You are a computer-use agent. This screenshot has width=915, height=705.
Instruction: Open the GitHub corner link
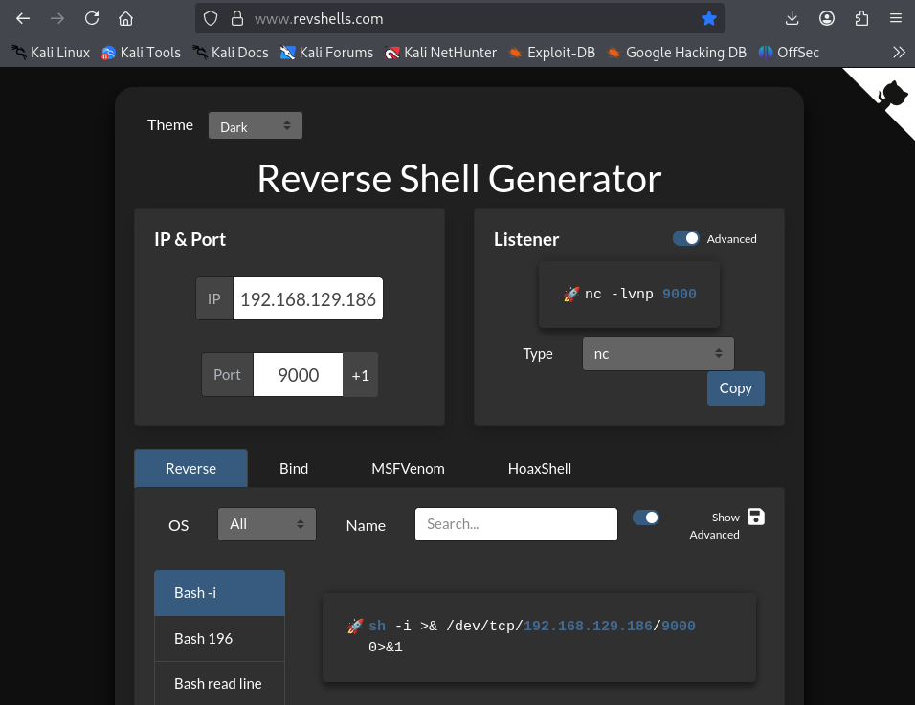[892, 94]
